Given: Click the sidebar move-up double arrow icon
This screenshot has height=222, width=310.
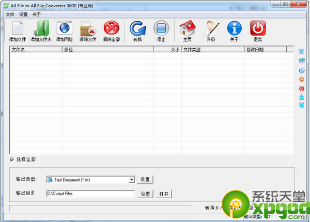Looking at the screenshot, I should [x=302, y=97].
